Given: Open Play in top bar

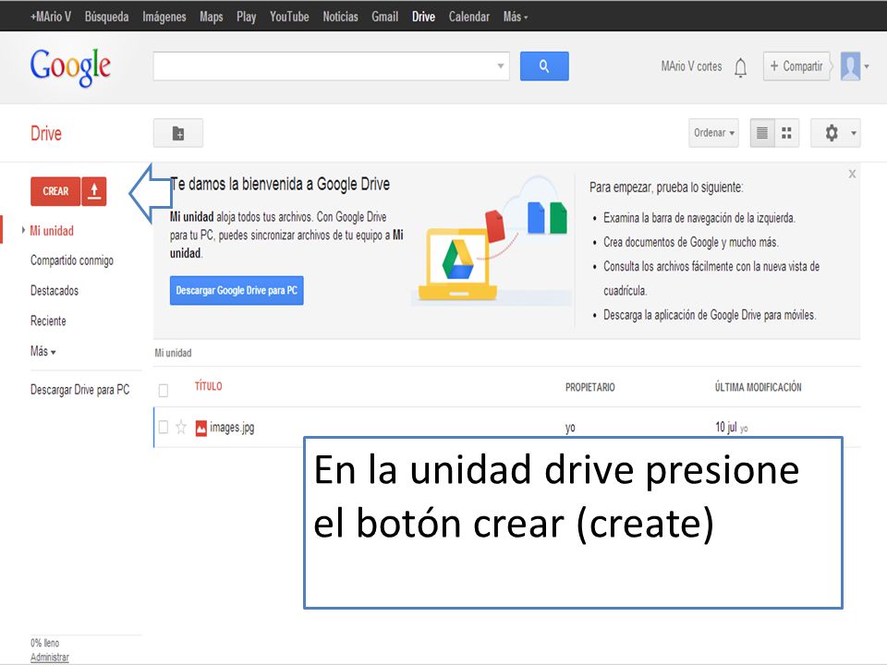Looking at the screenshot, I should pyautogui.click(x=246, y=17).
